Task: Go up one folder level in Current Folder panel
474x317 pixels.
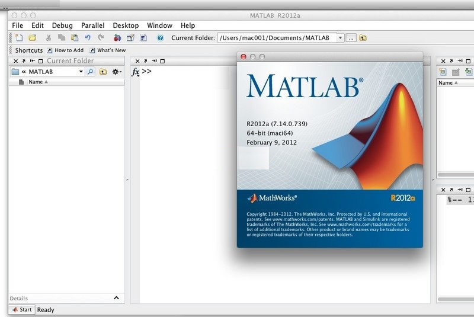Action: [x=103, y=72]
